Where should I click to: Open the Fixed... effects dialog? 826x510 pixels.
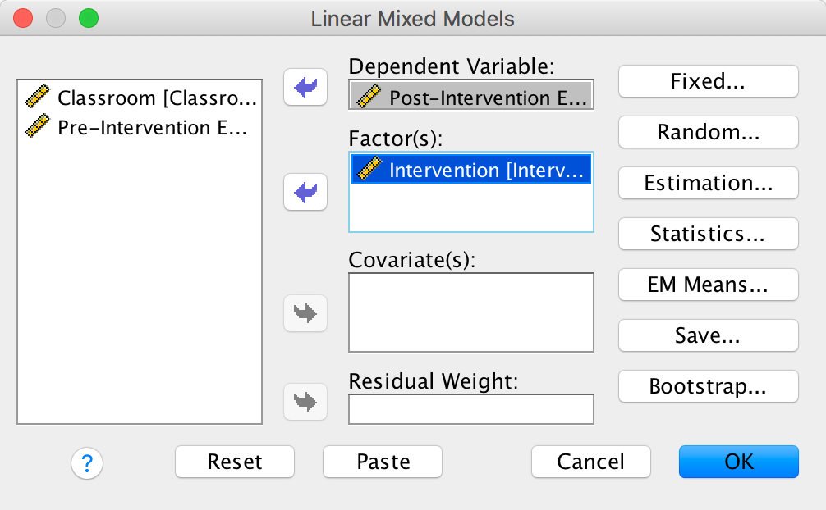(x=708, y=81)
